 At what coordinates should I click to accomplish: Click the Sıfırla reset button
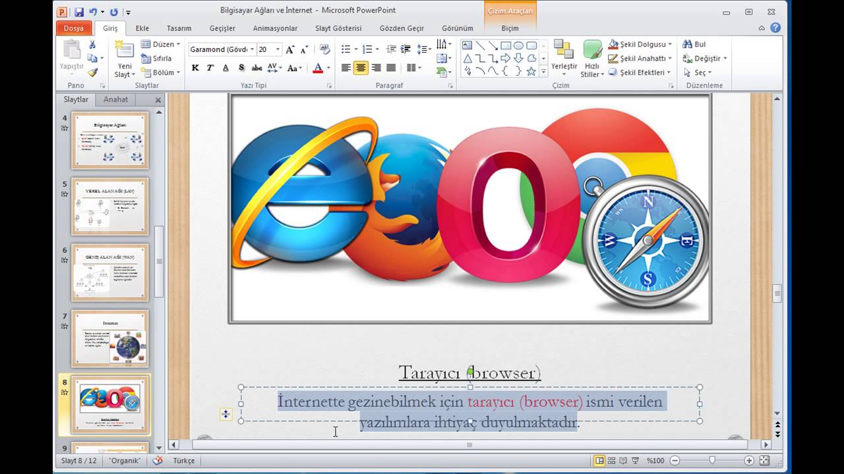[157, 59]
